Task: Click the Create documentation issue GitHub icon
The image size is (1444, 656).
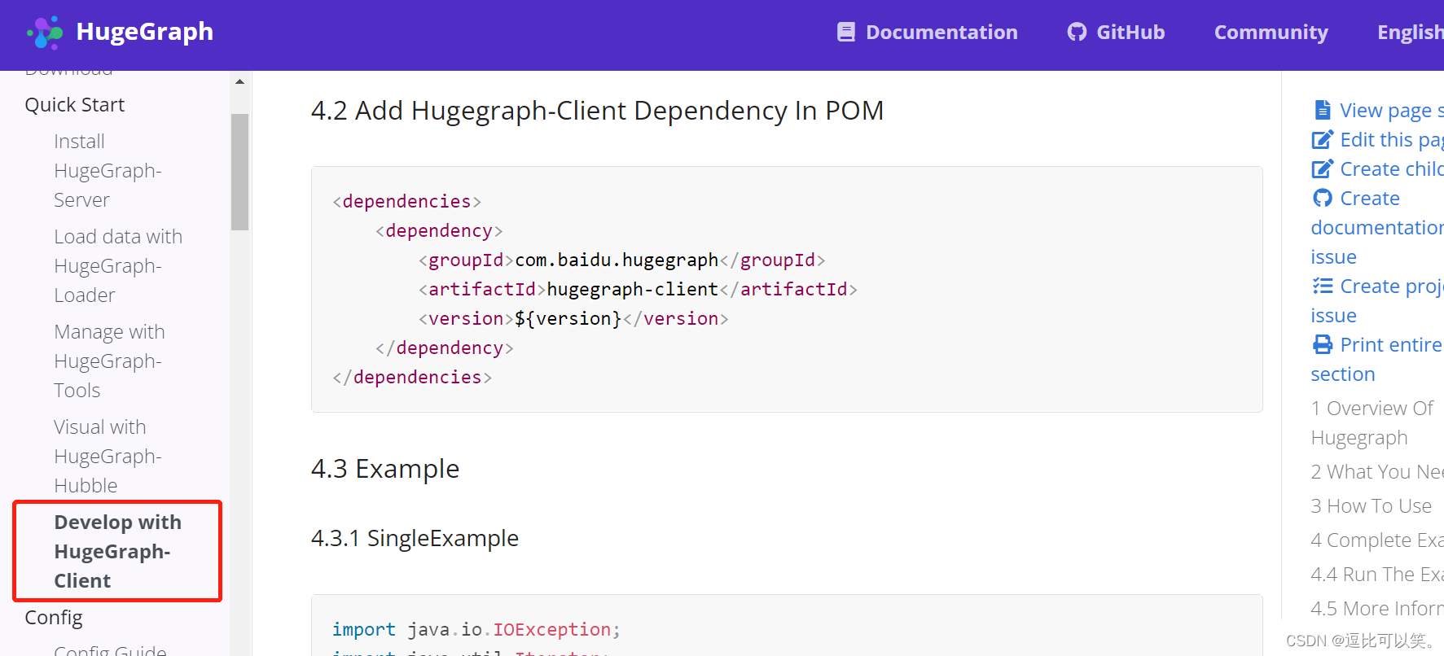Action: pos(1323,198)
